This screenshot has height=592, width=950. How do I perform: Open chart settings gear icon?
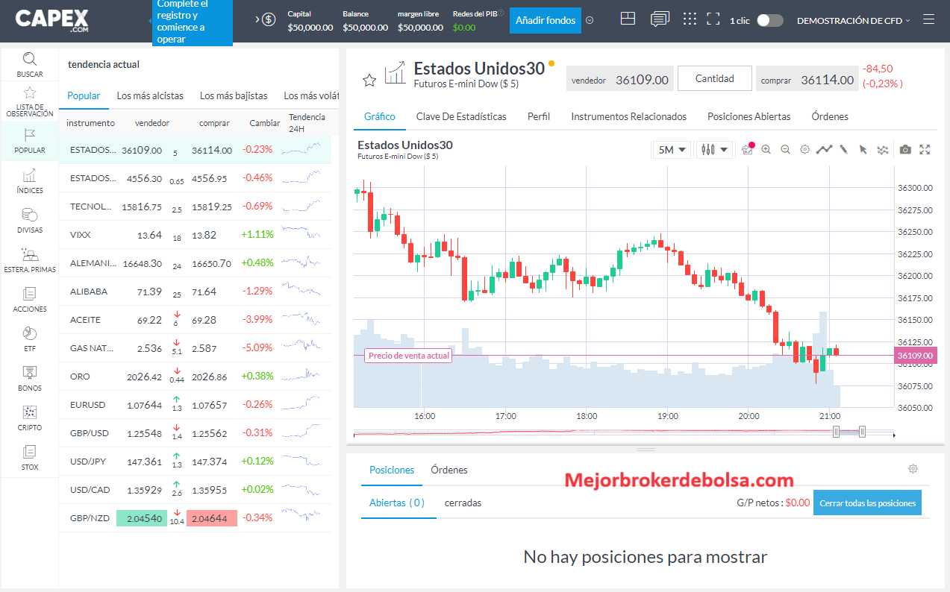(804, 150)
